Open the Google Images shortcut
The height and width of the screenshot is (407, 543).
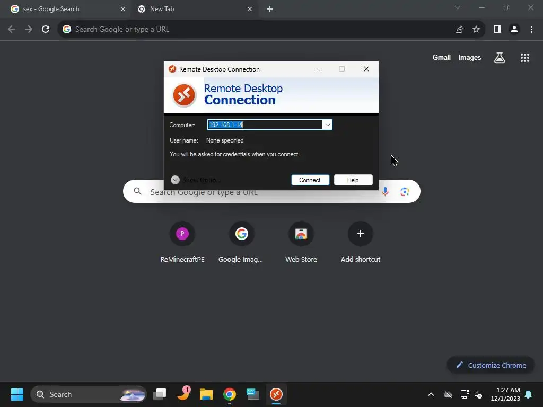241,242
